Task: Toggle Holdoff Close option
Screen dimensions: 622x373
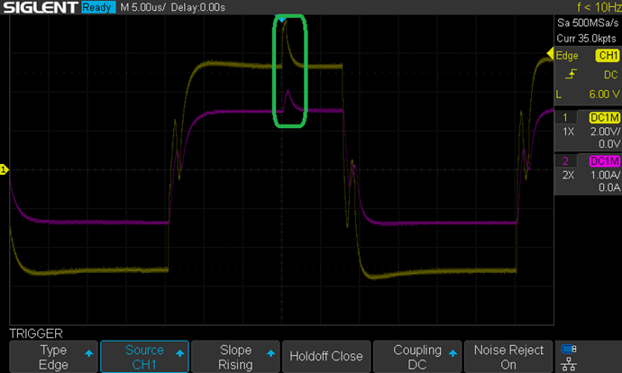Action: [326, 357]
